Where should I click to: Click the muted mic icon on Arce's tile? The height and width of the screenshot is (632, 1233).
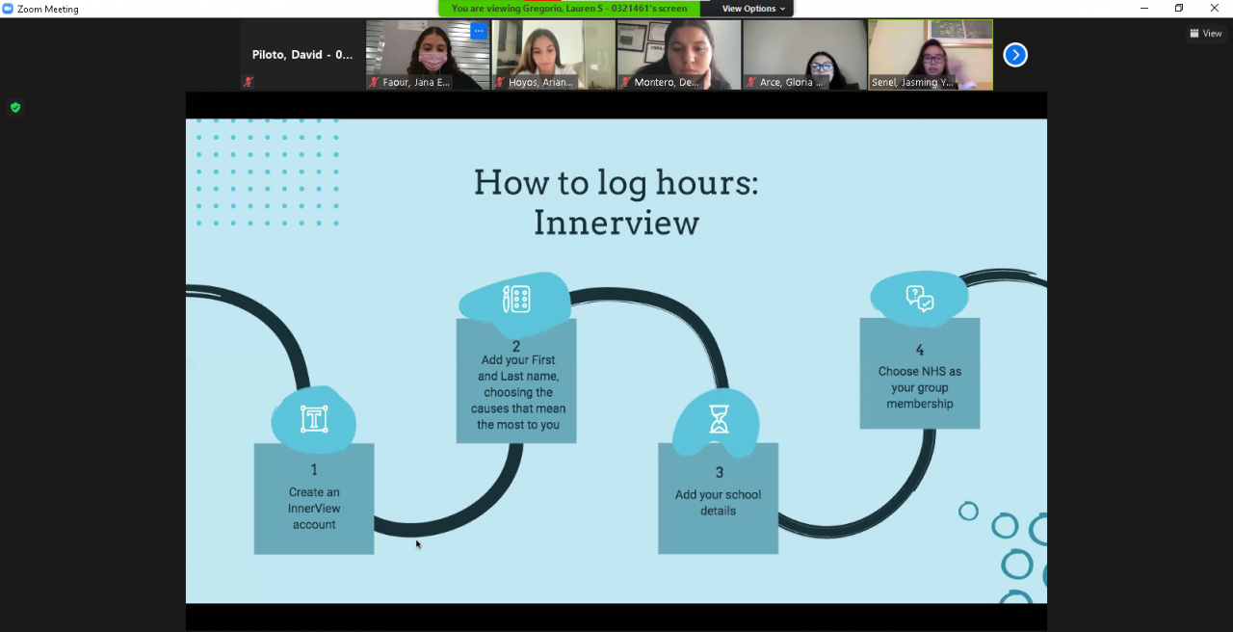tap(751, 82)
